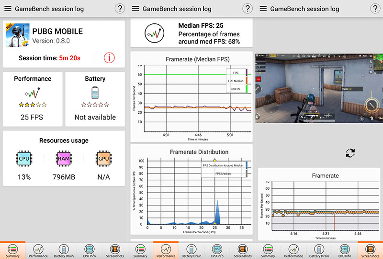This screenshot has height=259, width=383.
Task: Click 'Not available' battery text
Action: (x=95, y=117)
